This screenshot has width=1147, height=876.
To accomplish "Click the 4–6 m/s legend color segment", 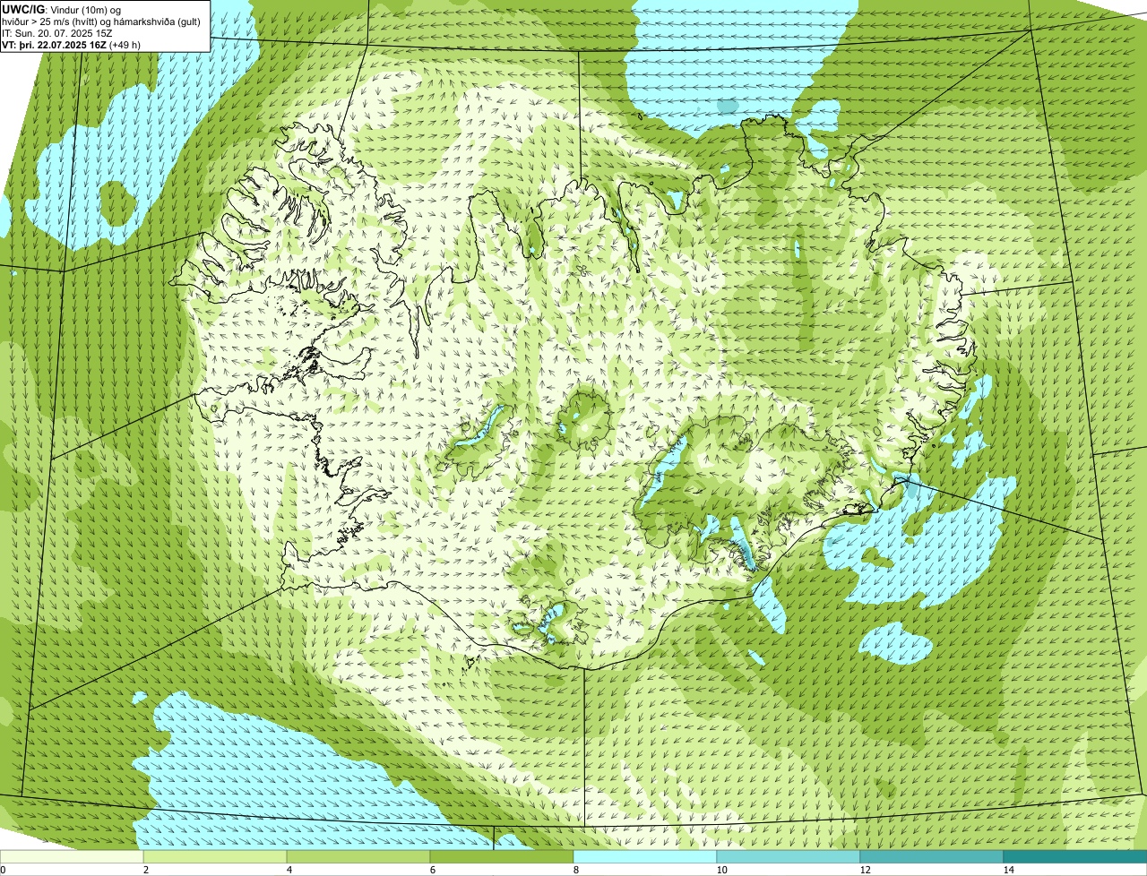I will [358, 856].
